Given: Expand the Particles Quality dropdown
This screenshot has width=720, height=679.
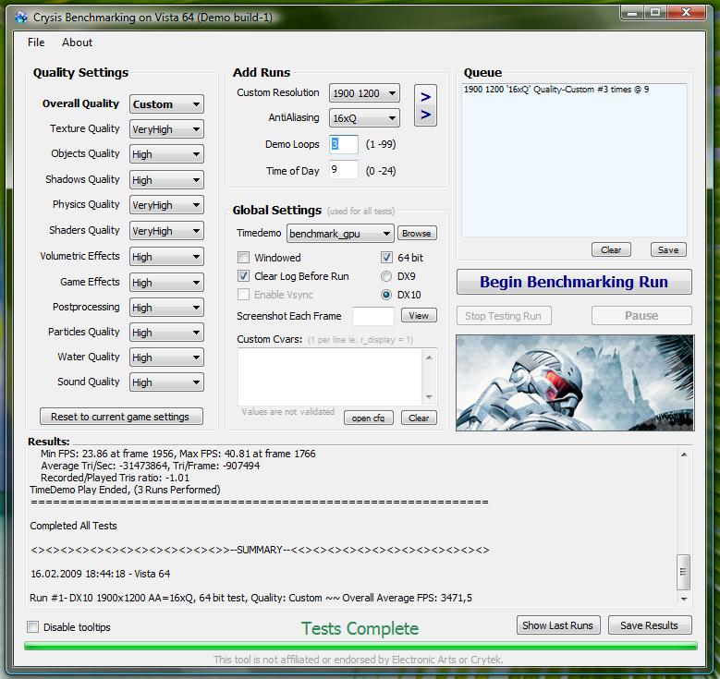Looking at the screenshot, I should click(166, 333).
